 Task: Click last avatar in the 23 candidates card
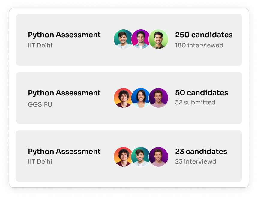coord(158,157)
